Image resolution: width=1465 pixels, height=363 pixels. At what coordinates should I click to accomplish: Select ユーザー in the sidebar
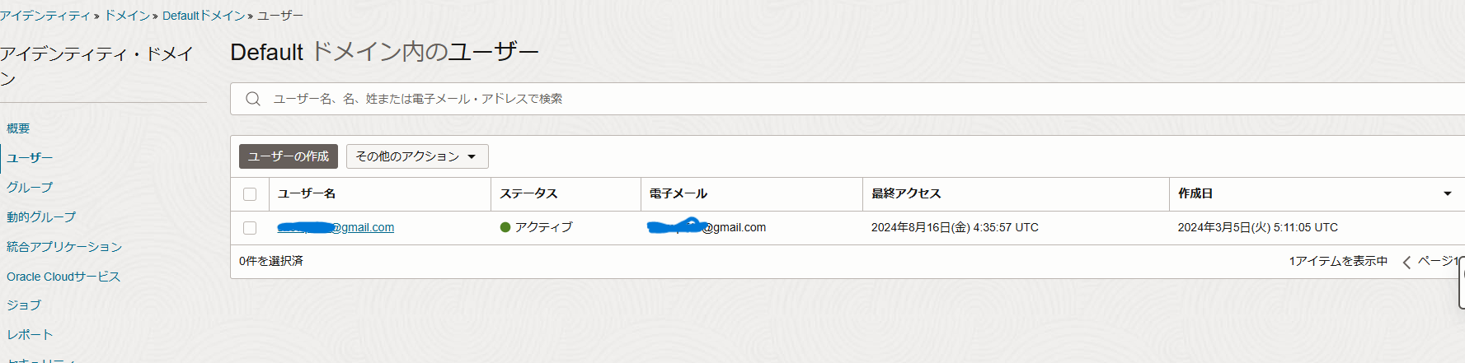[x=30, y=158]
